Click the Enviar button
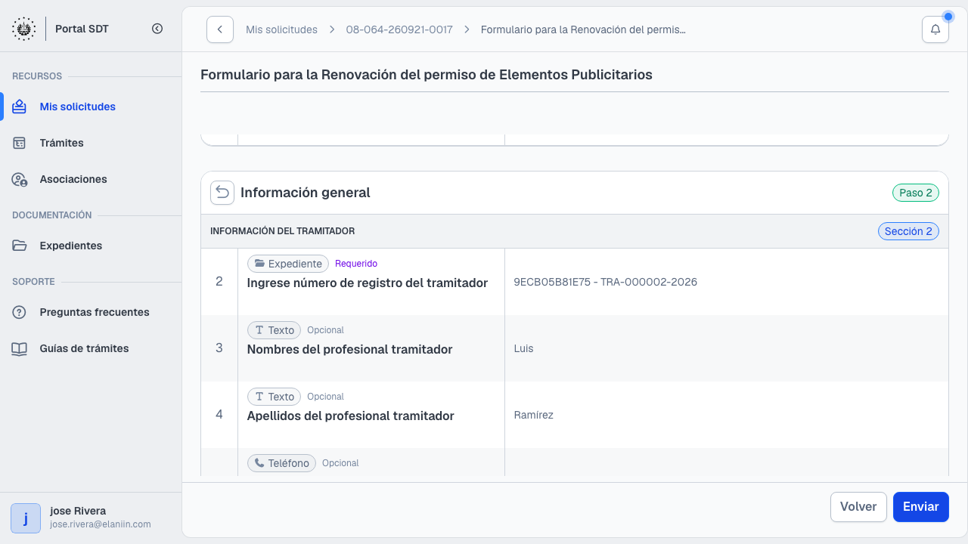The height and width of the screenshot is (544, 968). click(921, 507)
